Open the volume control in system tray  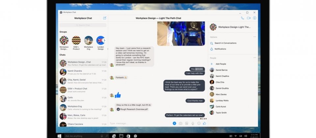(x=245, y=136)
